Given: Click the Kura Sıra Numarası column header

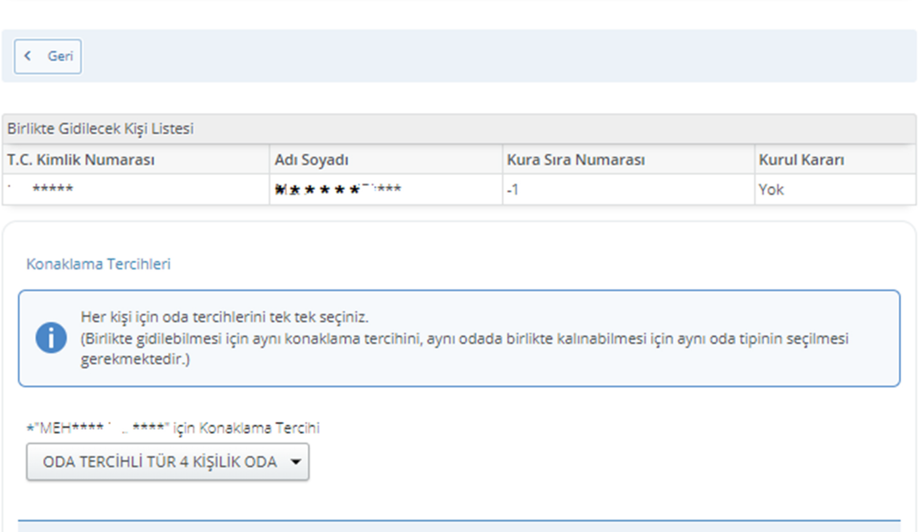Looking at the screenshot, I should coord(576,159).
